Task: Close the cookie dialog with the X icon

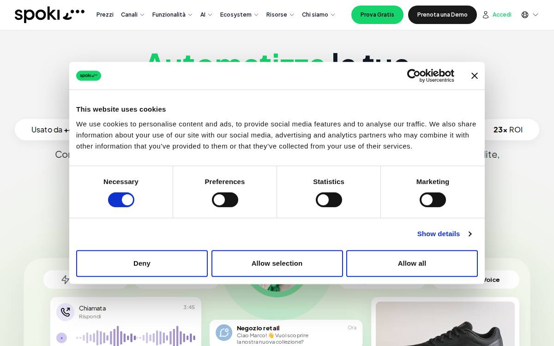Action: pyautogui.click(x=474, y=76)
